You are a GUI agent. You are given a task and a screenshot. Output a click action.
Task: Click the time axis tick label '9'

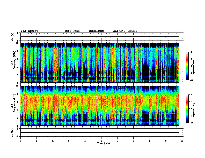point(166,141)
